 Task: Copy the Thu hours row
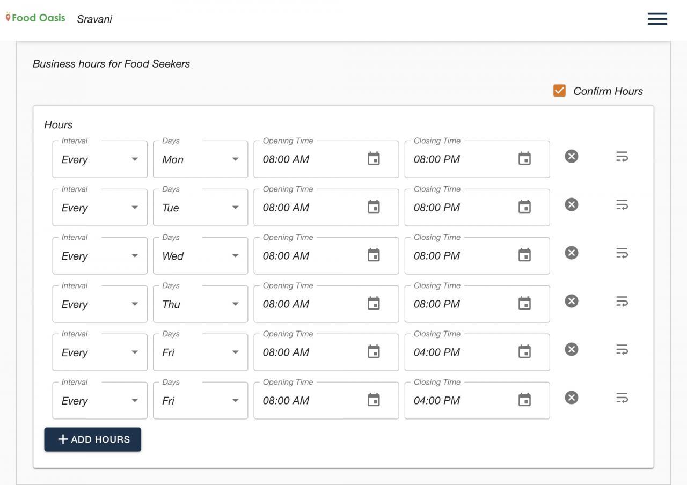(622, 302)
